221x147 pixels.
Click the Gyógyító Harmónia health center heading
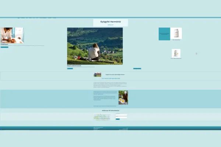tap(115, 75)
